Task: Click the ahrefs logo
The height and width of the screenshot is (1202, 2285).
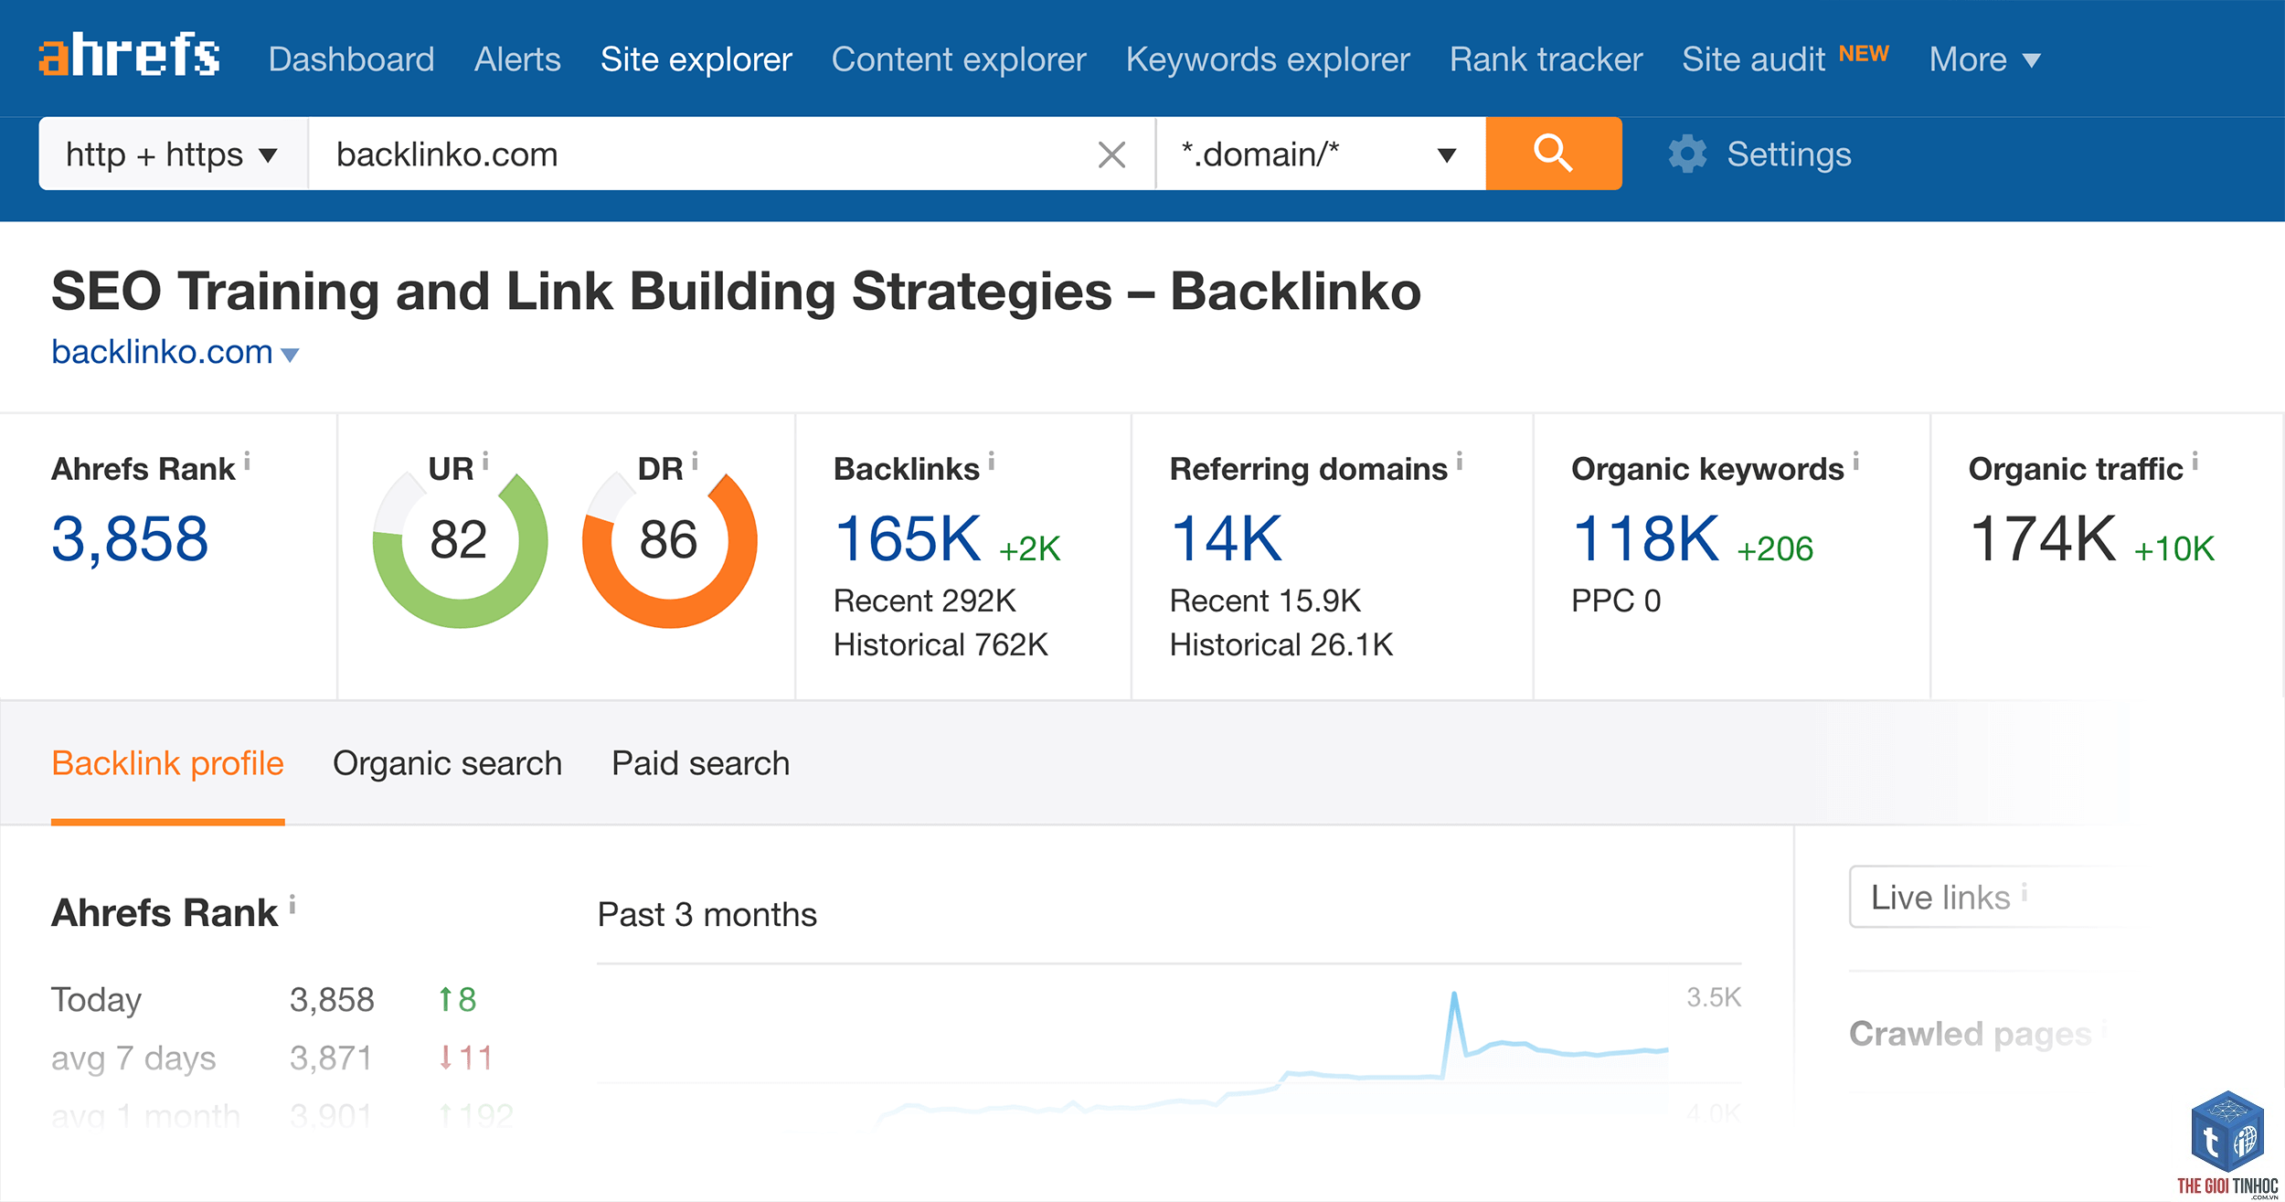Action: pos(129,56)
